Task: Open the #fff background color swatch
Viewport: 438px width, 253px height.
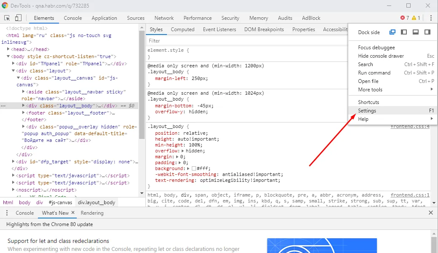Action: [194, 168]
